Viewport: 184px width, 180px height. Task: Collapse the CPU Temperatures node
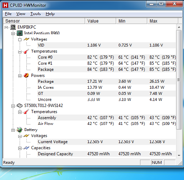click(x=20, y=52)
